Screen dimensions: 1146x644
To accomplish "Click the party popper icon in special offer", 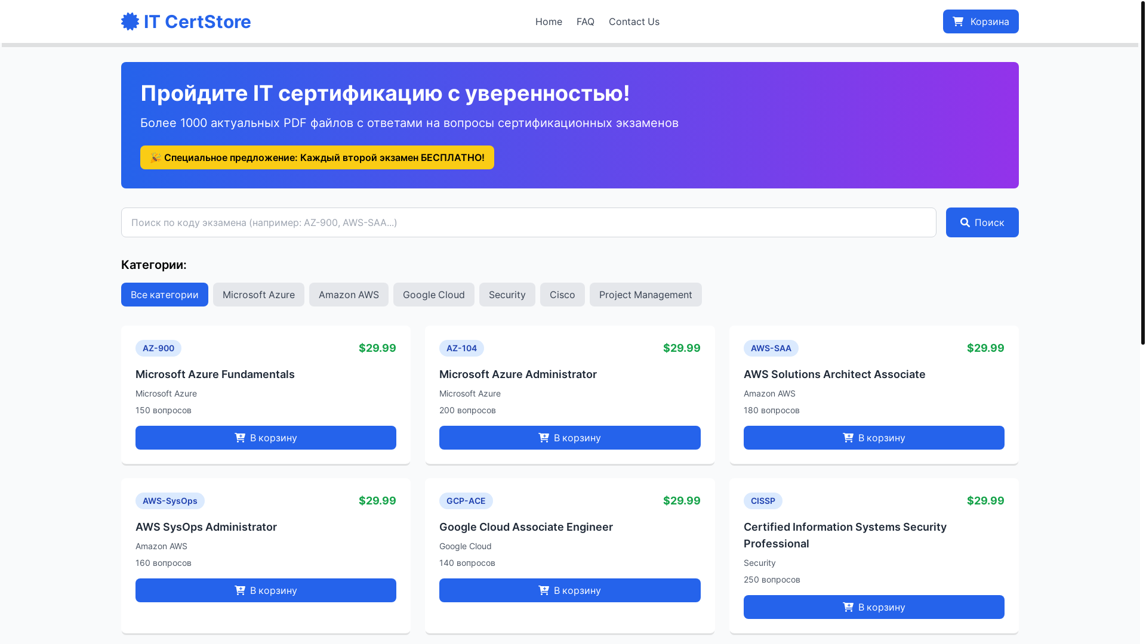I will (x=156, y=157).
